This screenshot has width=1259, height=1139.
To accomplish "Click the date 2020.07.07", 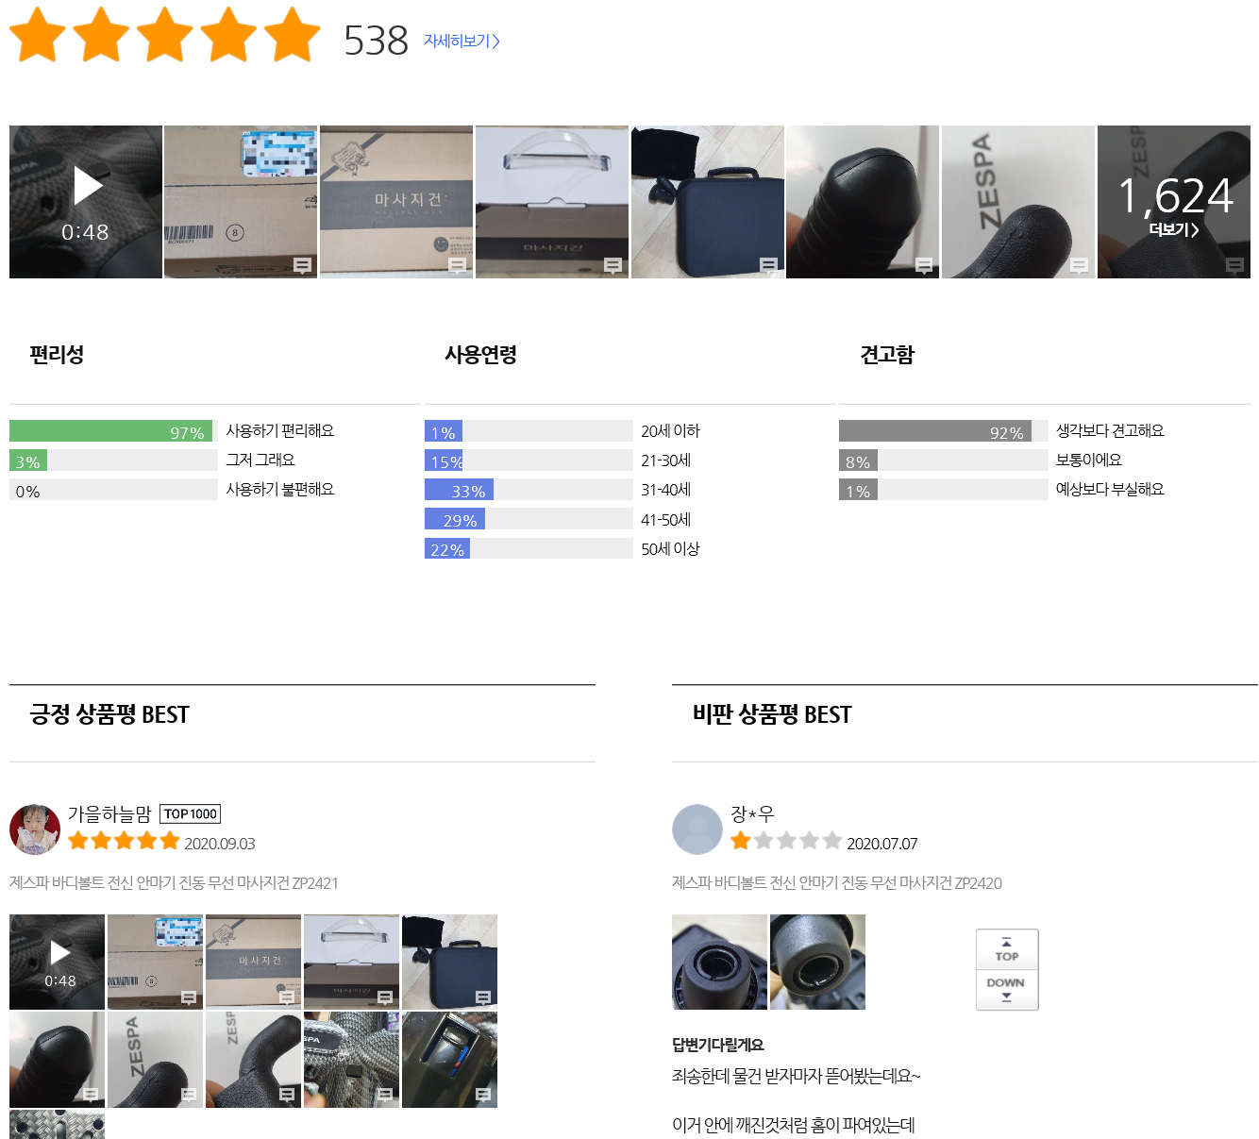I will click(x=882, y=844).
